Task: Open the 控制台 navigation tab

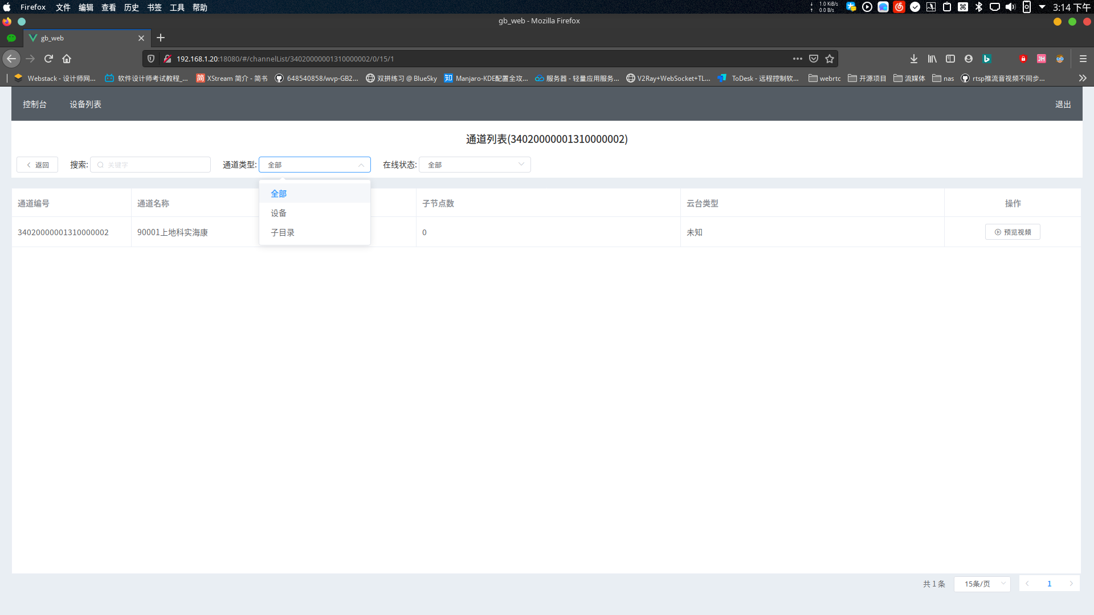Action: 35,104
